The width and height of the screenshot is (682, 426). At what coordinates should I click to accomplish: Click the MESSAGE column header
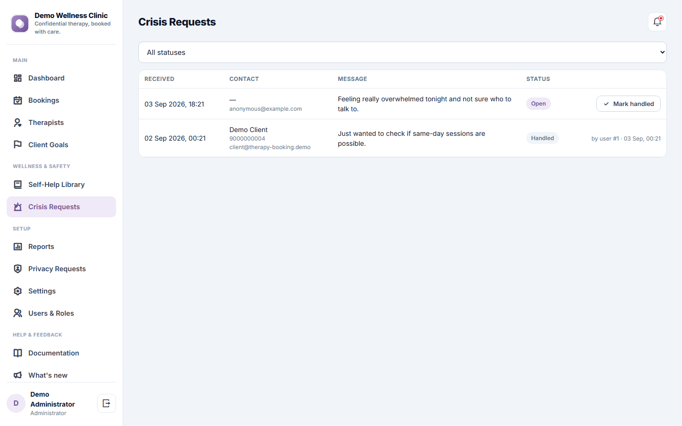click(x=352, y=79)
